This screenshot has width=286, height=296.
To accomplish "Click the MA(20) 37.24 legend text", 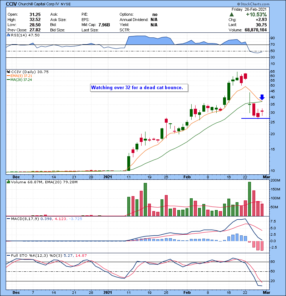I will 21,80.
